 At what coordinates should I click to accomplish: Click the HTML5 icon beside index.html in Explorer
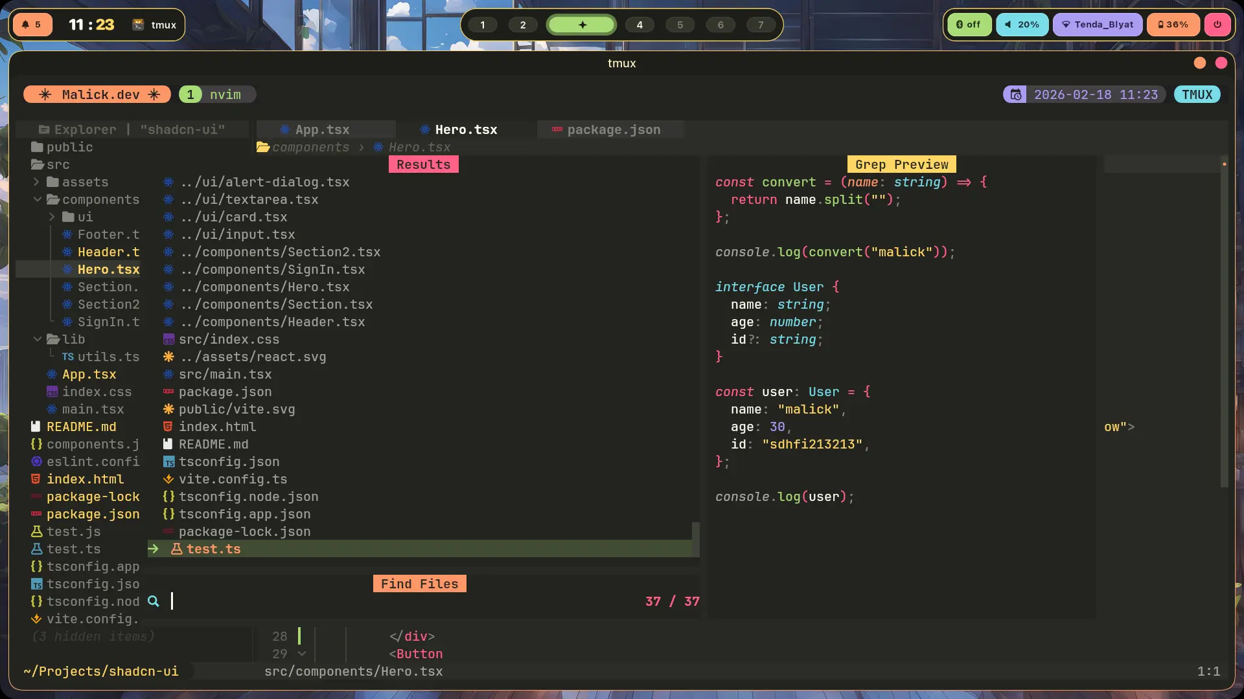pos(36,480)
